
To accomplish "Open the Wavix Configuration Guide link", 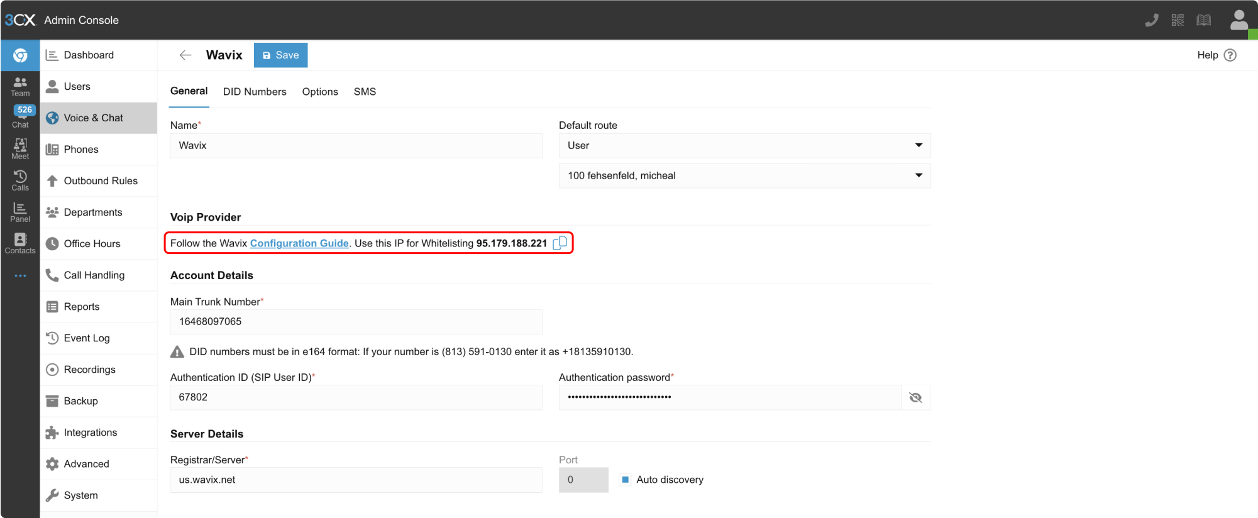I will coord(299,243).
